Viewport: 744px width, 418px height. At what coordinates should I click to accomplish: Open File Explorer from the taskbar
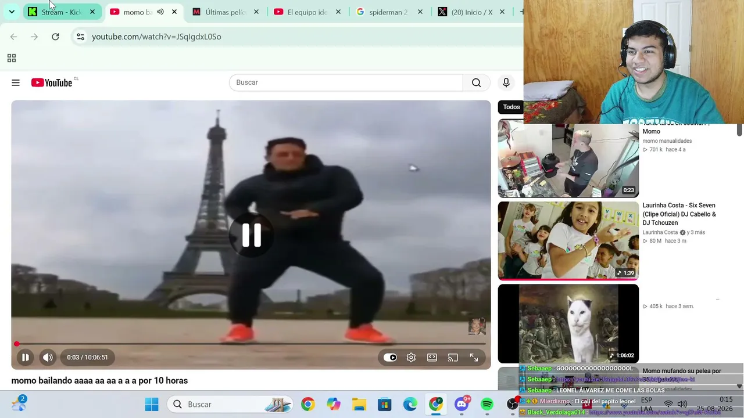359,404
